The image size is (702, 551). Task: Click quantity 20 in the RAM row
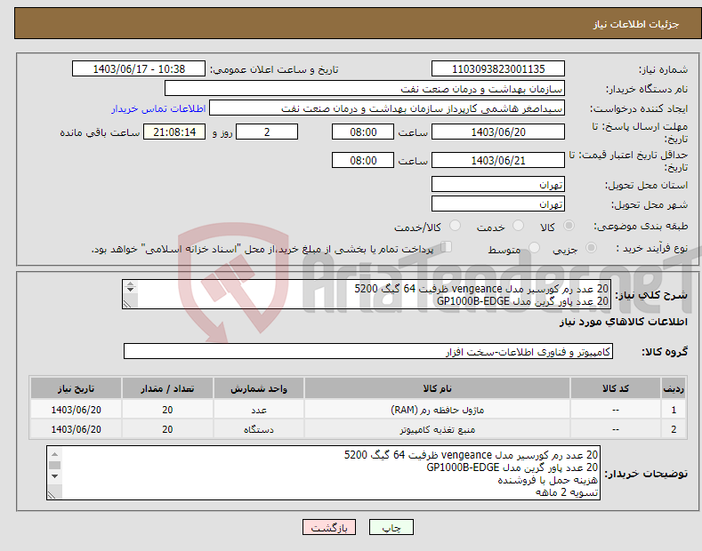tap(167, 410)
